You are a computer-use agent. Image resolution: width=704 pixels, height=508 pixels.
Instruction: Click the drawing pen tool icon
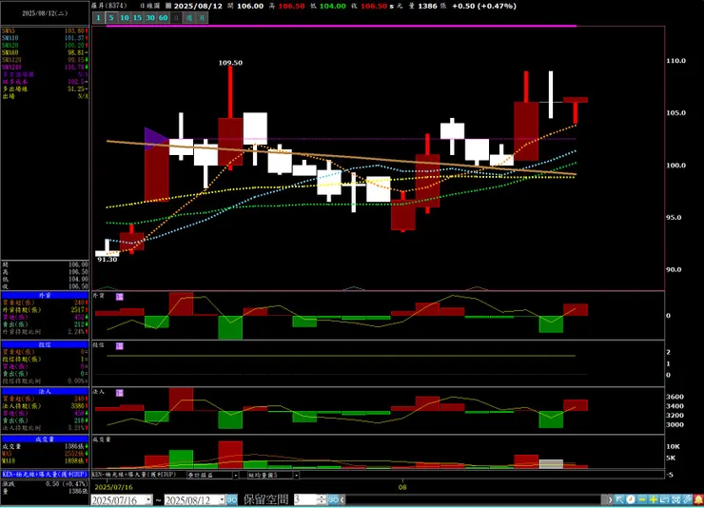click(x=687, y=499)
